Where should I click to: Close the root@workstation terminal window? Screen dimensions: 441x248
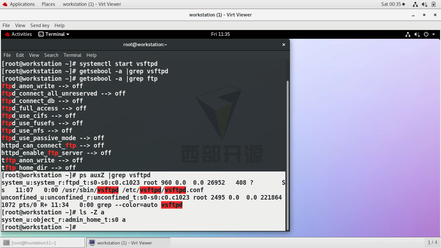[x=284, y=45]
